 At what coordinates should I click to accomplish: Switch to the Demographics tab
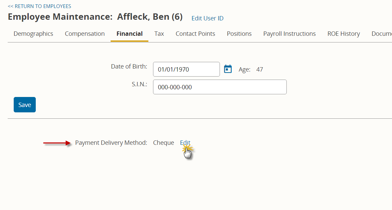point(33,34)
